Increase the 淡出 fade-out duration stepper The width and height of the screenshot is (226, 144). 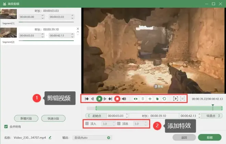coord(146,122)
